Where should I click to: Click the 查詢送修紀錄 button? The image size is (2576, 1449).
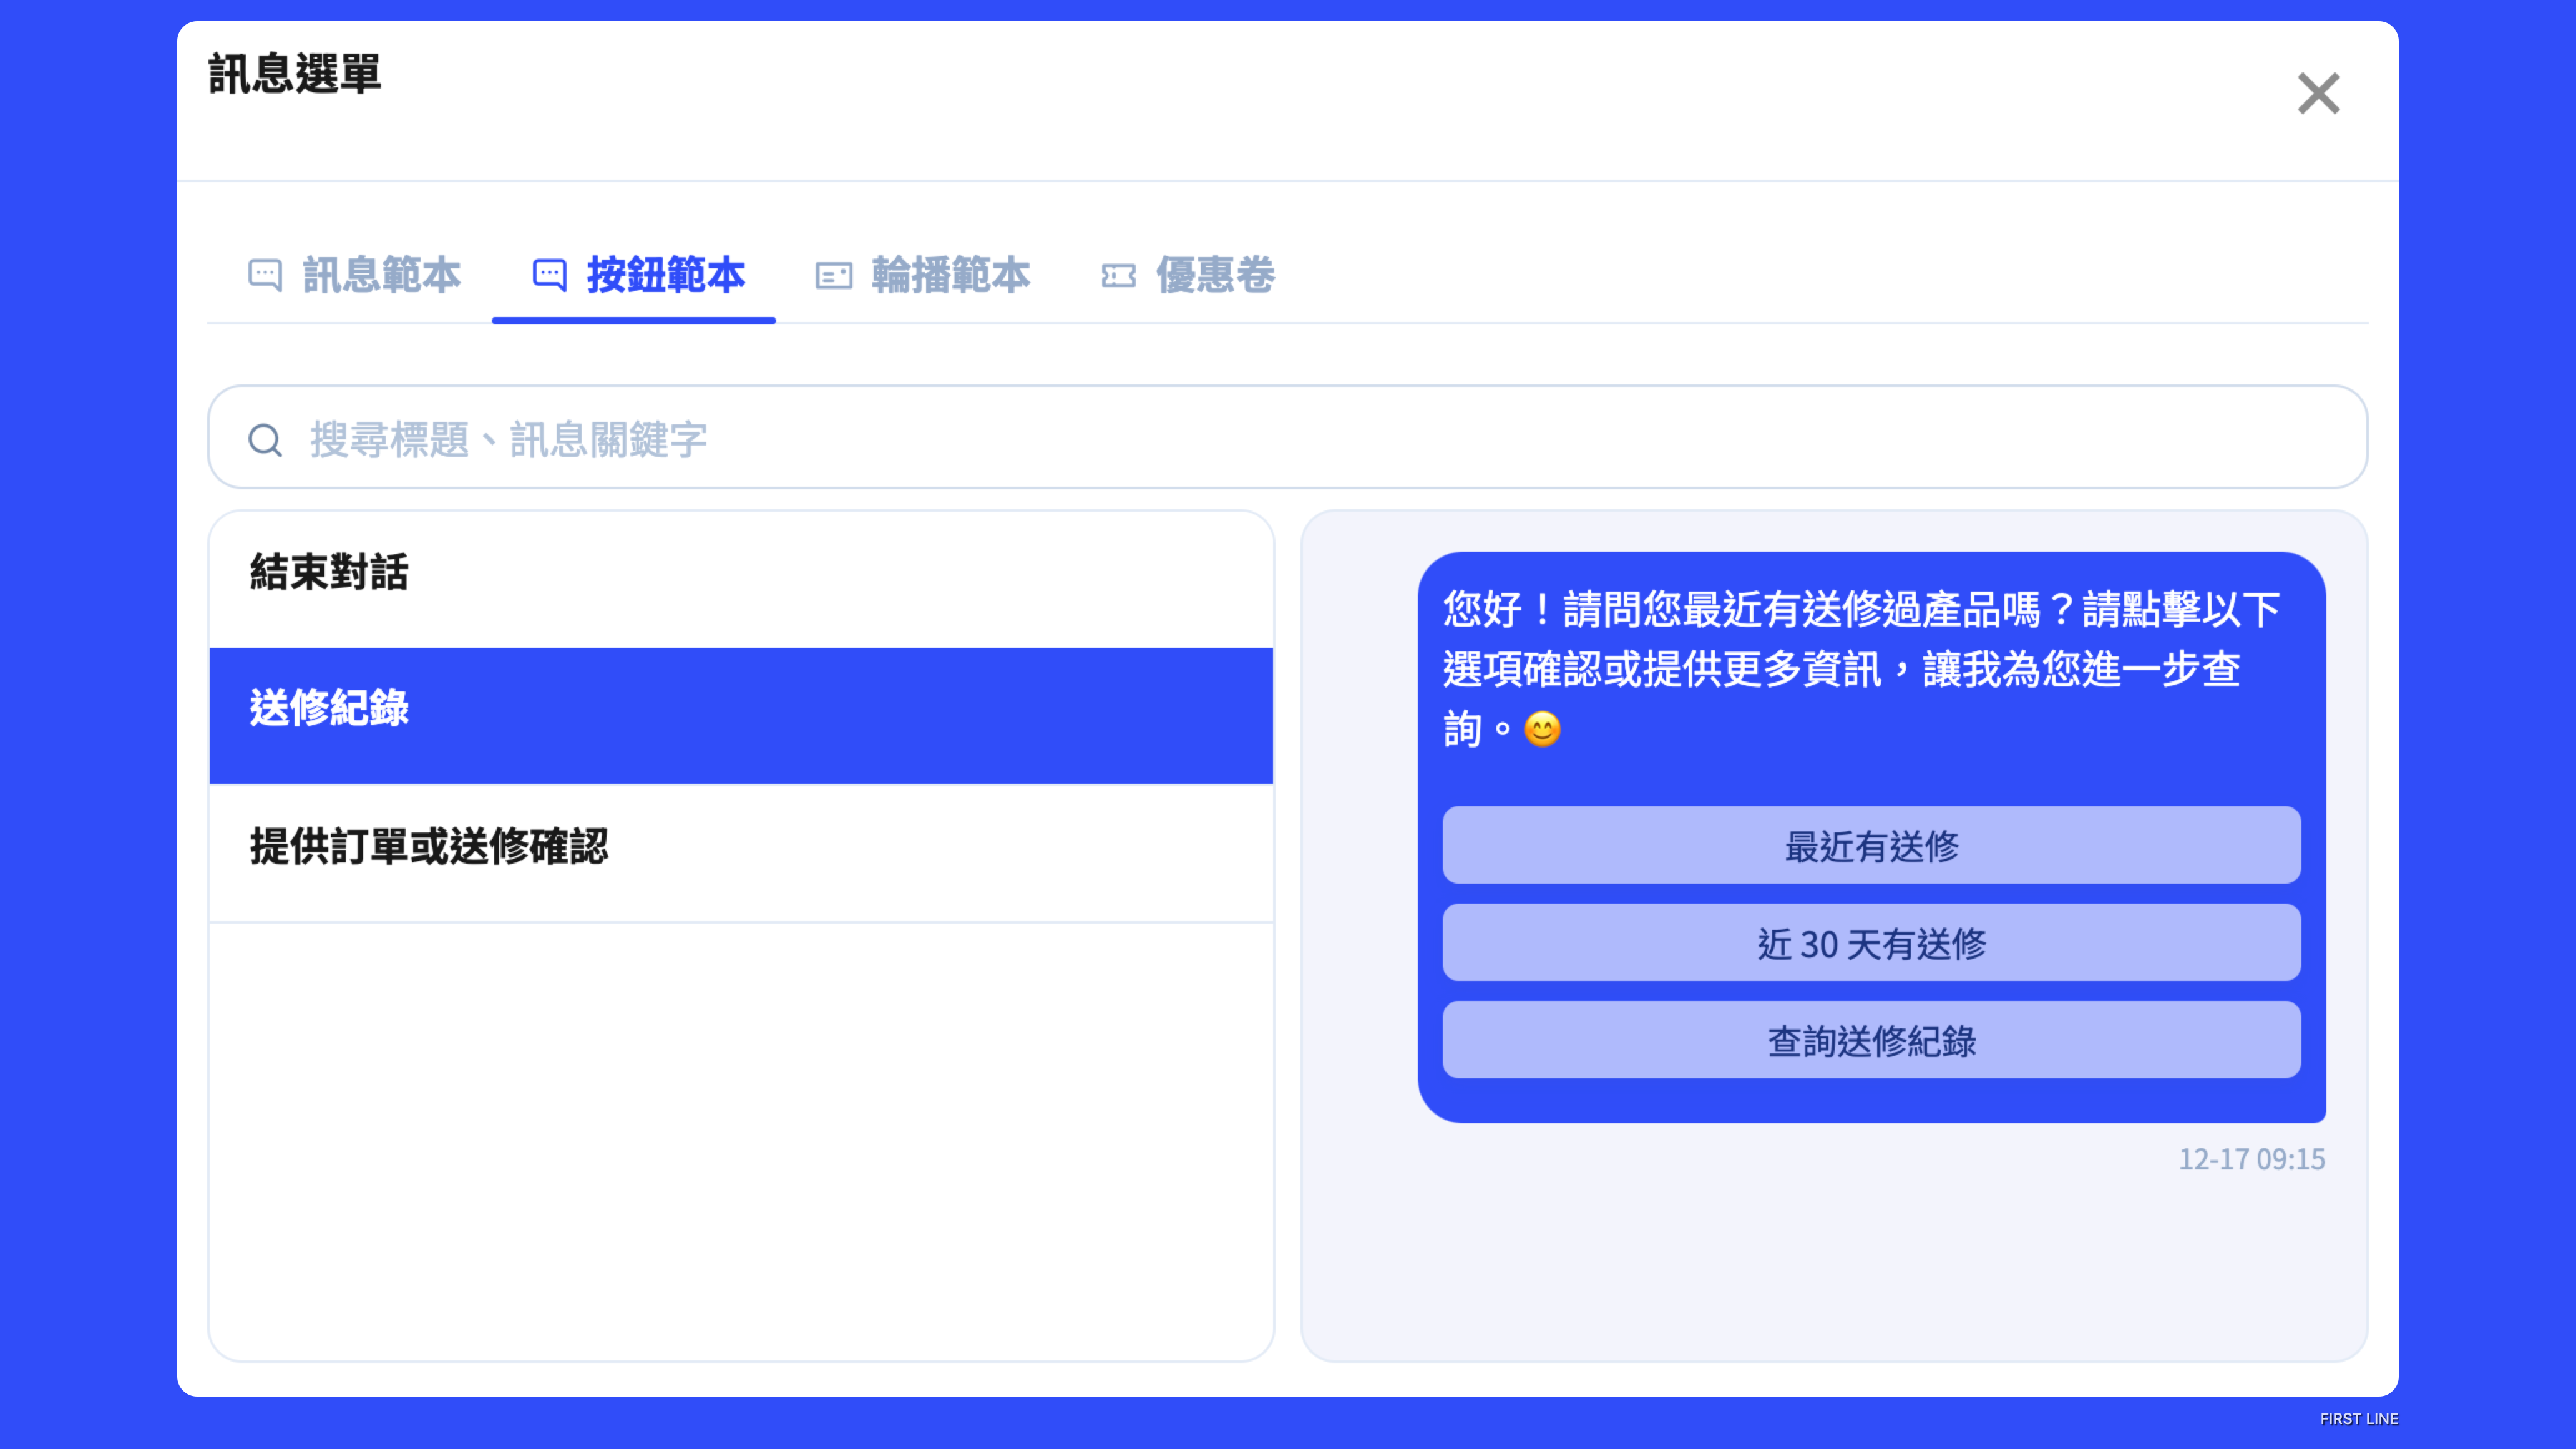[1871, 1040]
